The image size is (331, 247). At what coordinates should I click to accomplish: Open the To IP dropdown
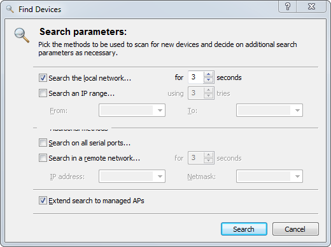(297, 110)
